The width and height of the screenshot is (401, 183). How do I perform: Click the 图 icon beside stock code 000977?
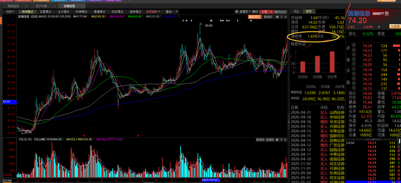coord(387,14)
